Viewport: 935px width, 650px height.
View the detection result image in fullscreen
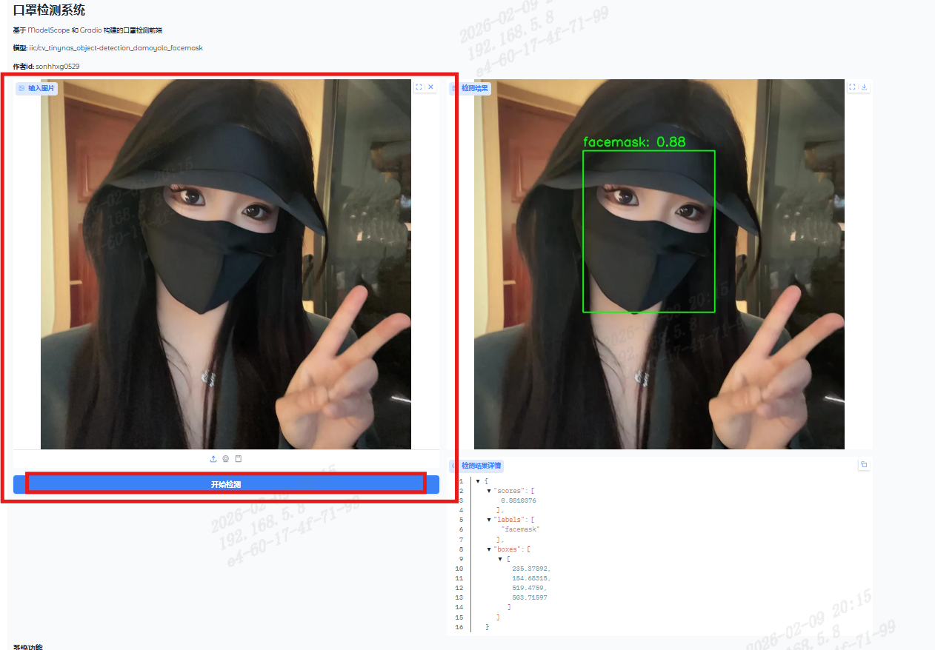coord(852,87)
